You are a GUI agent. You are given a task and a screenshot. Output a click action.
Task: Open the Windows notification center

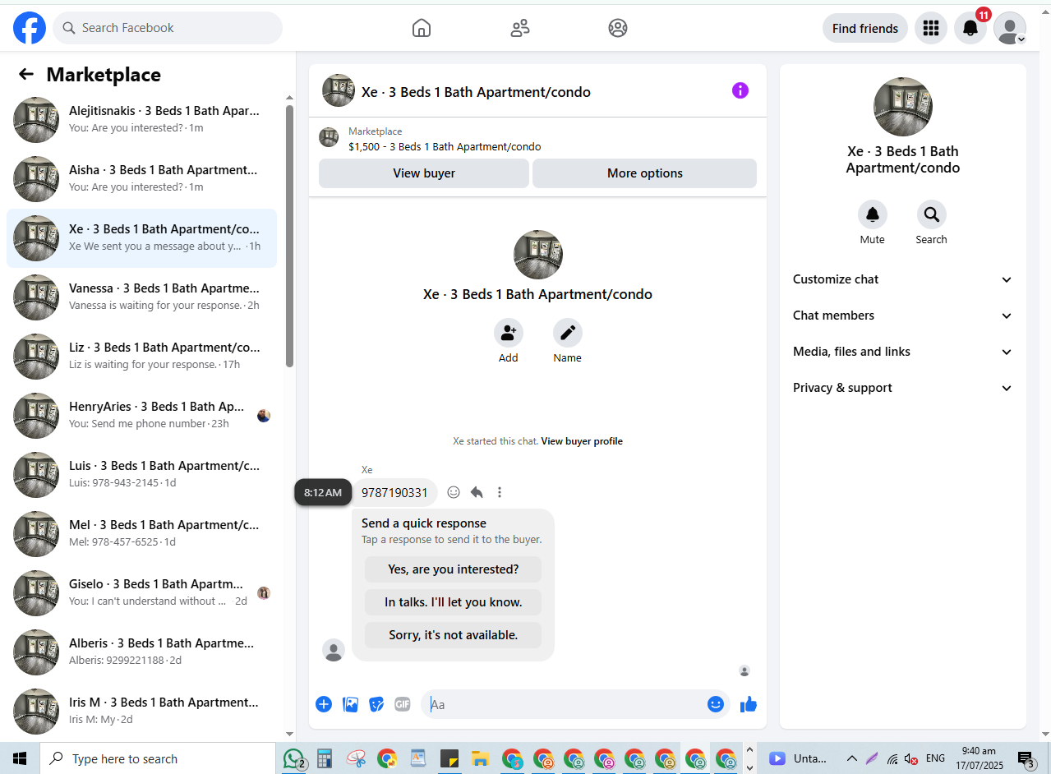point(1026,758)
